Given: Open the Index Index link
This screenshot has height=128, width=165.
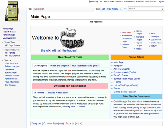Looking at the screenshot, I should 126,32.
